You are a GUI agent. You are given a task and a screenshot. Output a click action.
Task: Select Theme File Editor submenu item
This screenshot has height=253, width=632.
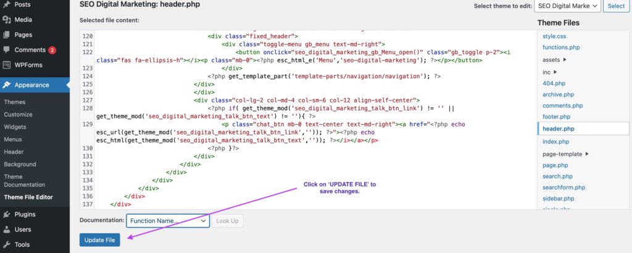[x=28, y=197]
